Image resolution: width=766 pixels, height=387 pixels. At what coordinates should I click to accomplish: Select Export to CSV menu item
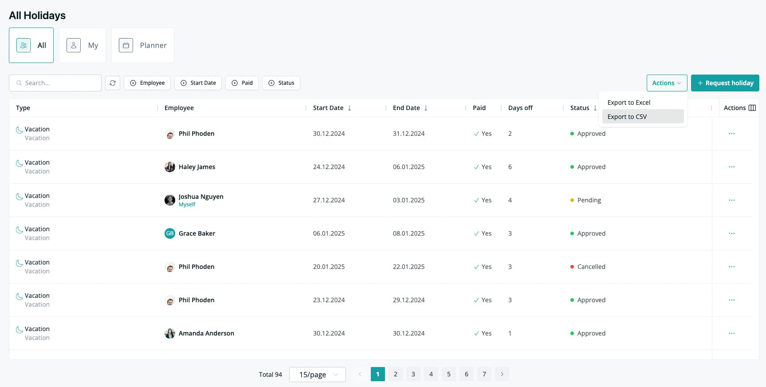pyautogui.click(x=643, y=117)
